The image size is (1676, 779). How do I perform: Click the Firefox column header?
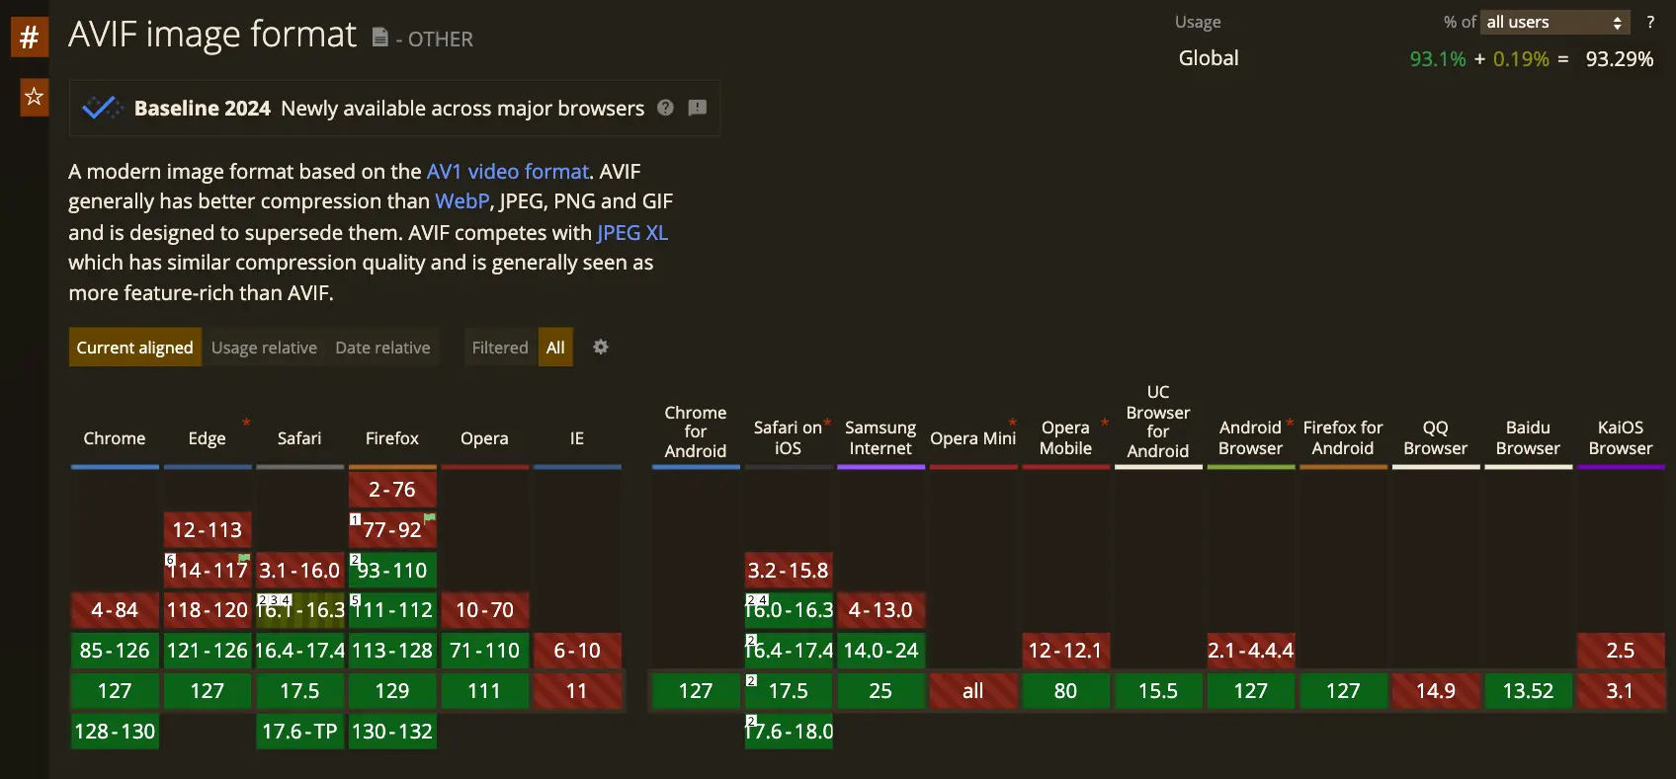pyautogui.click(x=392, y=438)
